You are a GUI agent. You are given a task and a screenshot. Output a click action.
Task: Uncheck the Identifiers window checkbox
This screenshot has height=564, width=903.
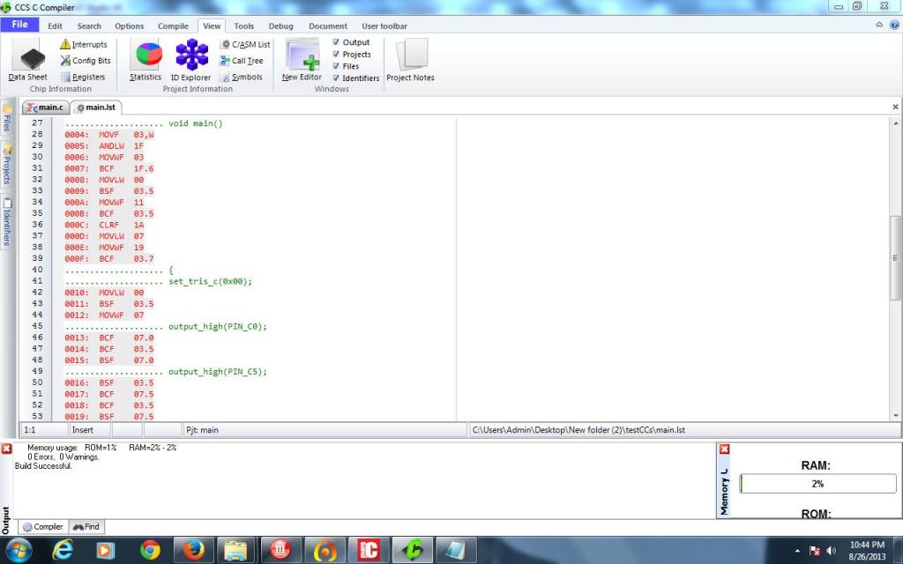[x=336, y=78]
